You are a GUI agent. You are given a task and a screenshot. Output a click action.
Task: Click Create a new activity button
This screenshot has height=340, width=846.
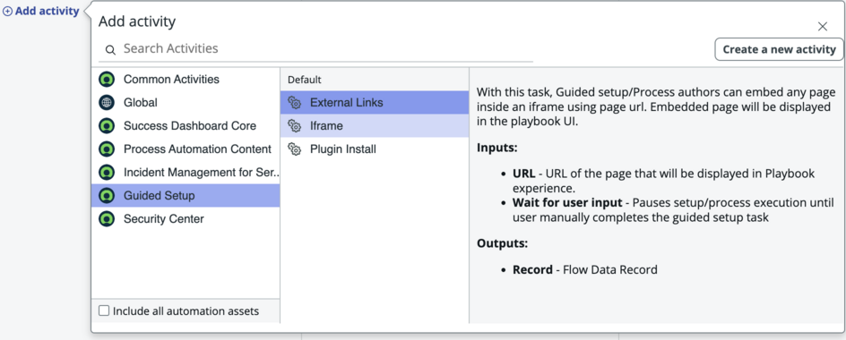pyautogui.click(x=779, y=49)
